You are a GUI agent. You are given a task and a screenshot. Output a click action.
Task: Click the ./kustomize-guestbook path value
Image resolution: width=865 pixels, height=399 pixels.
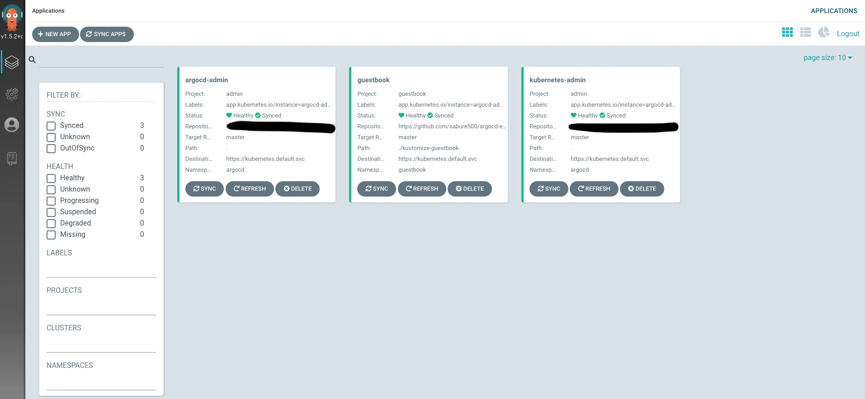[x=429, y=148]
